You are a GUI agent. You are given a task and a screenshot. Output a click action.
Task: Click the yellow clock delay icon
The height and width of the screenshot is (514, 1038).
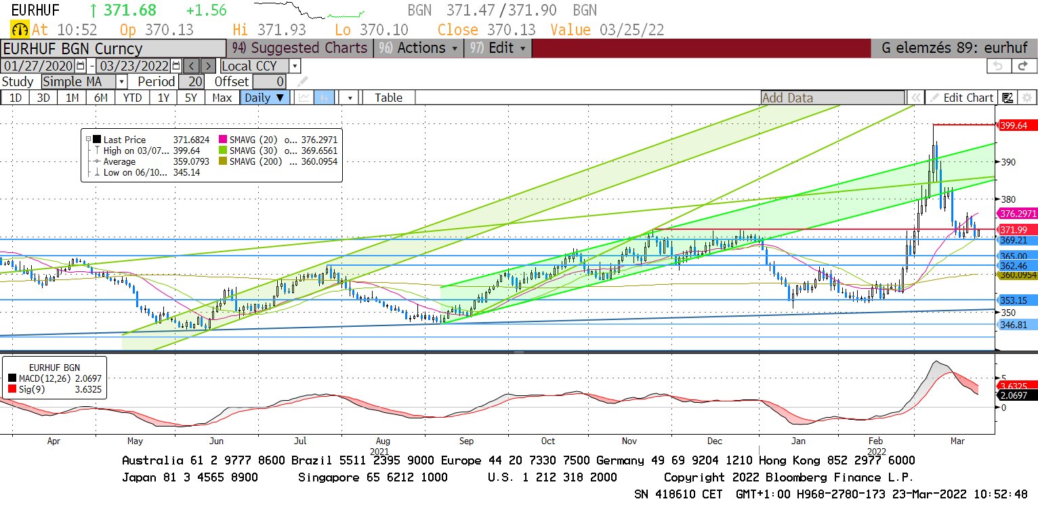[20, 30]
